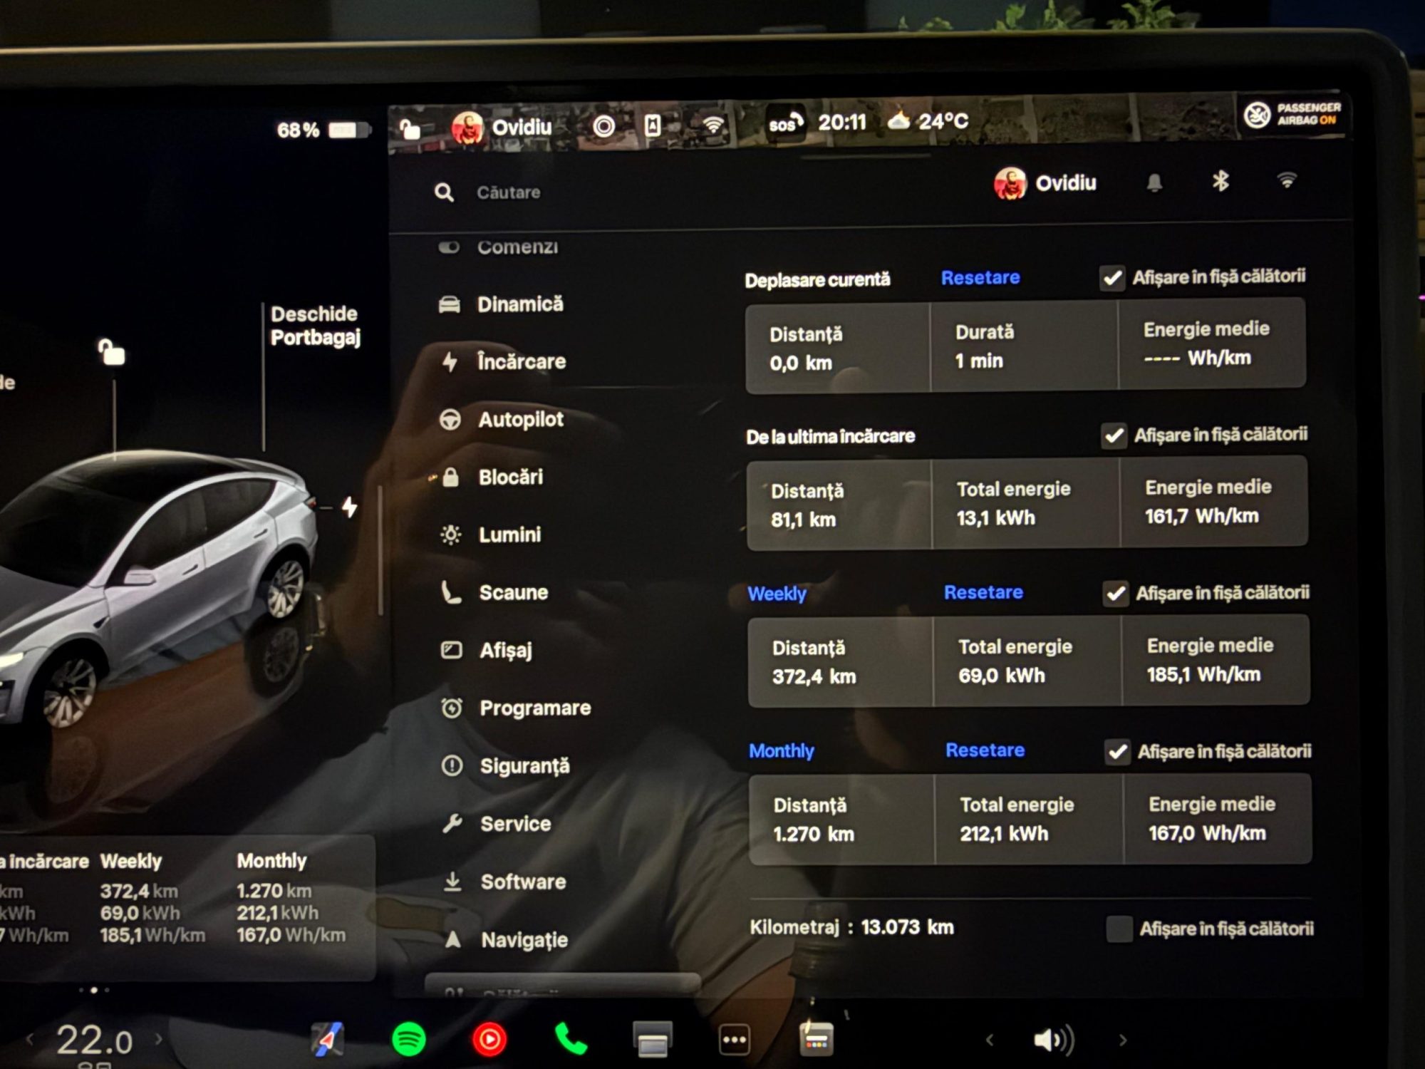Uncheck Afișare în fișă for Weekly
Image resolution: width=1425 pixels, height=1069 pixels.
pyautogui.click(x=1116, y=594)
